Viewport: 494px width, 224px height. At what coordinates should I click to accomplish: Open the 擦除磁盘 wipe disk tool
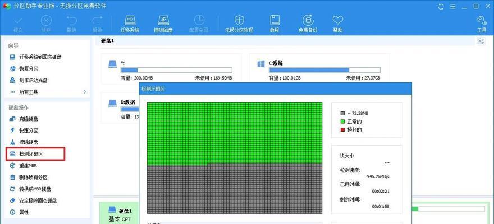click(164, 24)
